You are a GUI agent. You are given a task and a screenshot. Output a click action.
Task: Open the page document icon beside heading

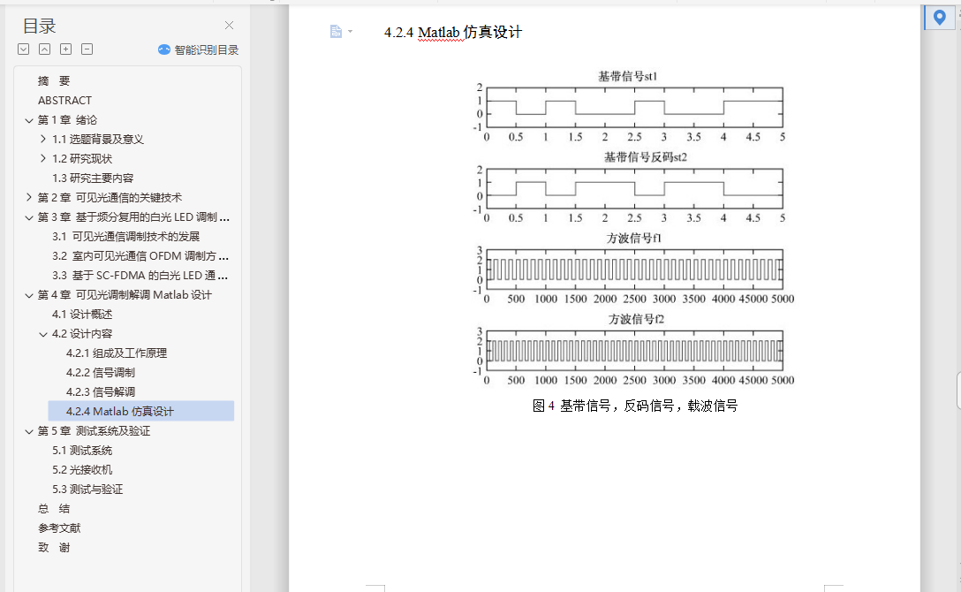tap(336, 31)
